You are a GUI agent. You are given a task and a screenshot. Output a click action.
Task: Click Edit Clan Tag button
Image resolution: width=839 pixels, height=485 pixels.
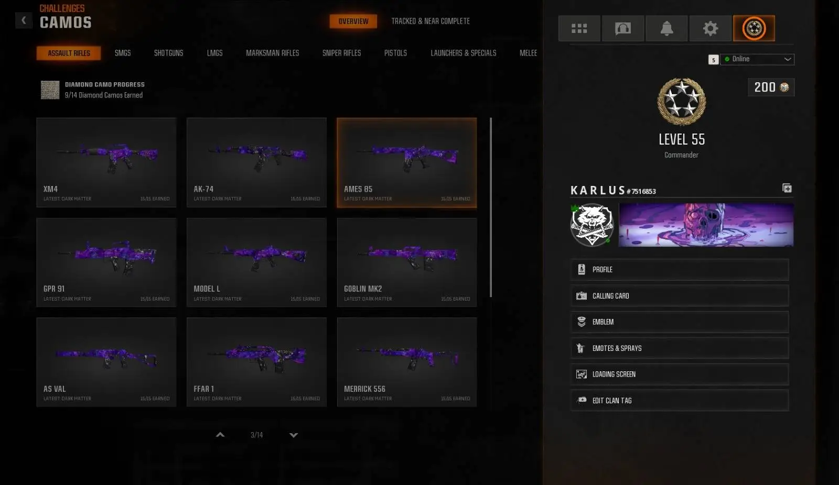680,401
